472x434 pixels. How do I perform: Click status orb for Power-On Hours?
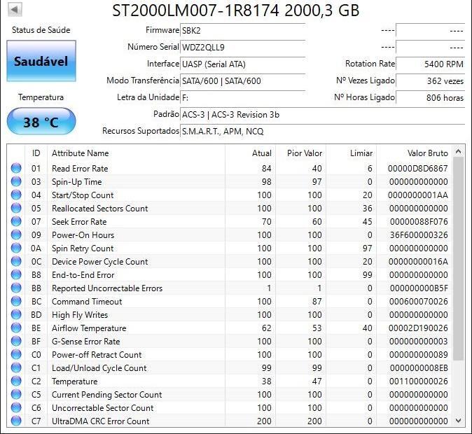tap(16, 234)
